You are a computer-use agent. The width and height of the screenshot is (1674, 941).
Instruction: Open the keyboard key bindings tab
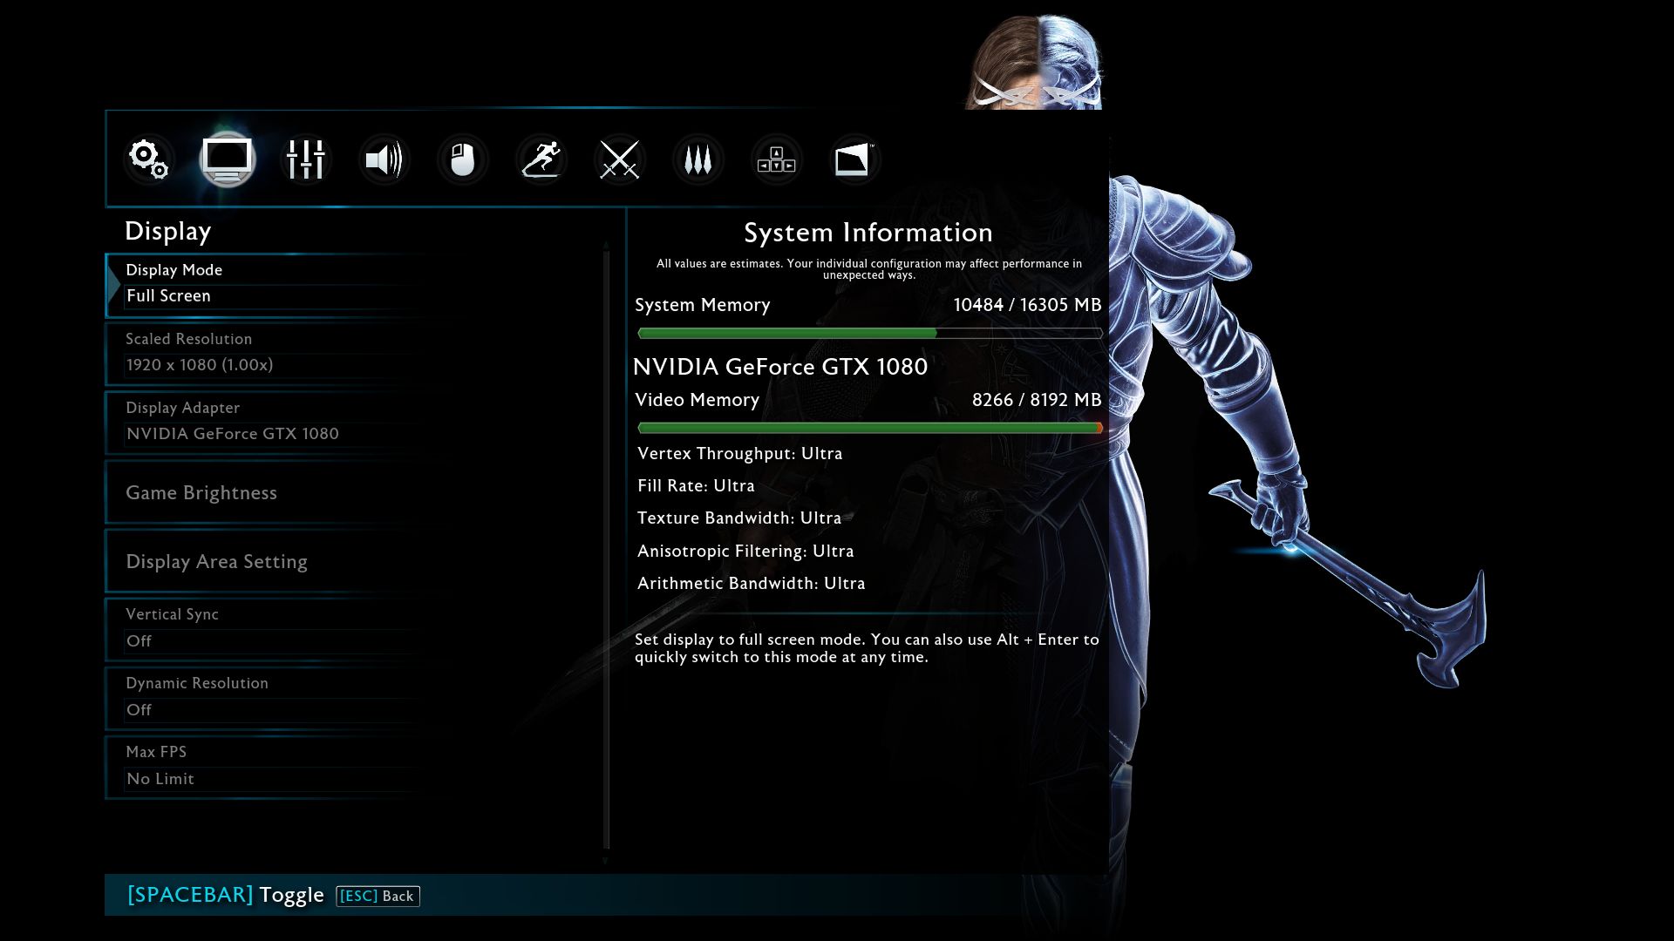click(x=777, y=160)
